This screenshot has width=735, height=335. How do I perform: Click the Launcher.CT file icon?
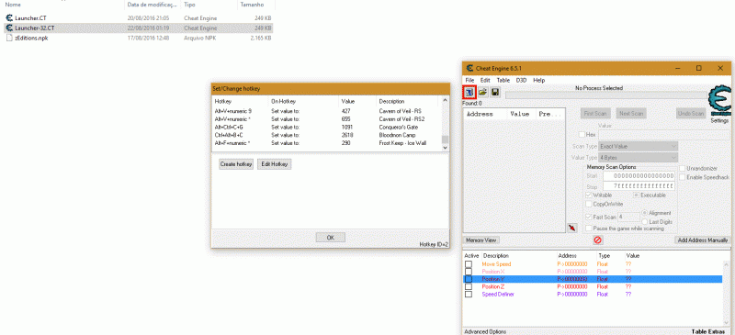[x=9, y=18]
